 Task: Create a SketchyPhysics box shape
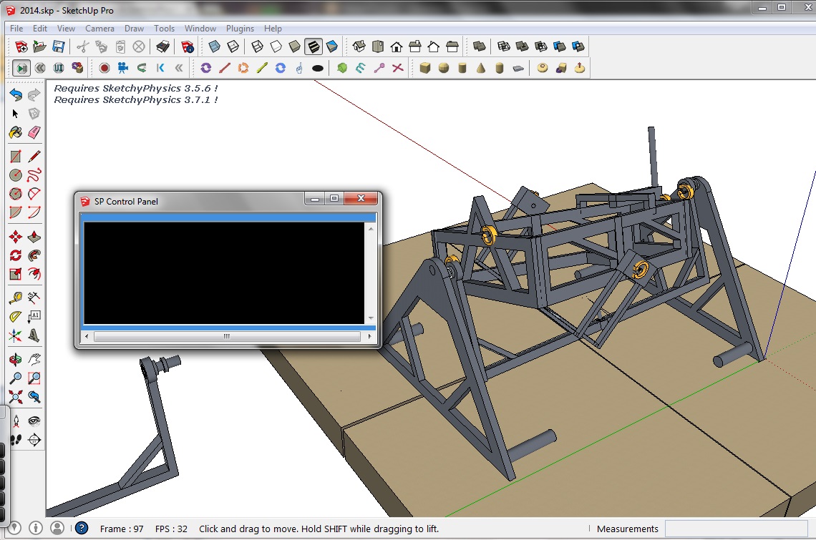point(425,68)
